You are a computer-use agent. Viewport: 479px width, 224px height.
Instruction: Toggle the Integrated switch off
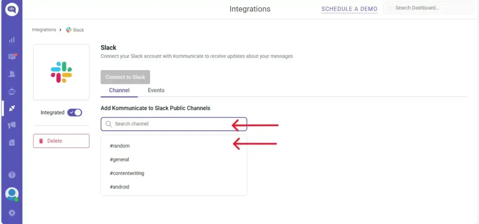click(x=75, y=112)
